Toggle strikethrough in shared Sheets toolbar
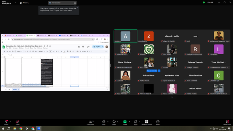Viewport: 233px width, 131px height. pyautogui.click(x=62, y=51)
